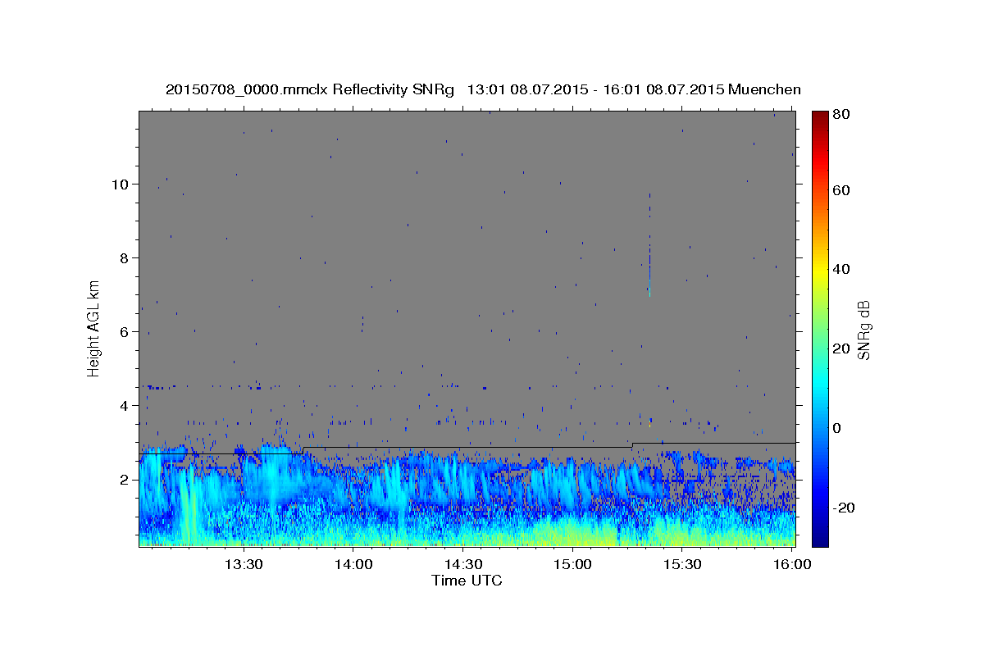Click the colorbar value label -20
The image size is (984, 656).
844,508
